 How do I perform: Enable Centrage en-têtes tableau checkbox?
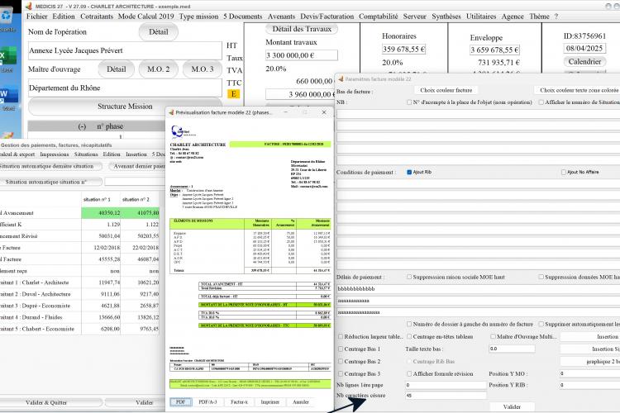point(409,337)
